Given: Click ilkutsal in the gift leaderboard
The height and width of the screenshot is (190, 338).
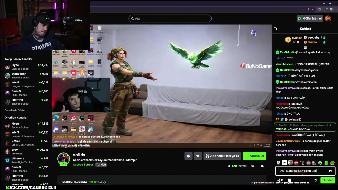Looking at the screenshot, I should pos(313,42).
